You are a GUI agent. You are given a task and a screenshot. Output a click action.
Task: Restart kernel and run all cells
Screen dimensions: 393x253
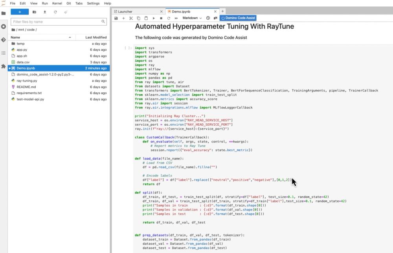[x=175, y=18]
